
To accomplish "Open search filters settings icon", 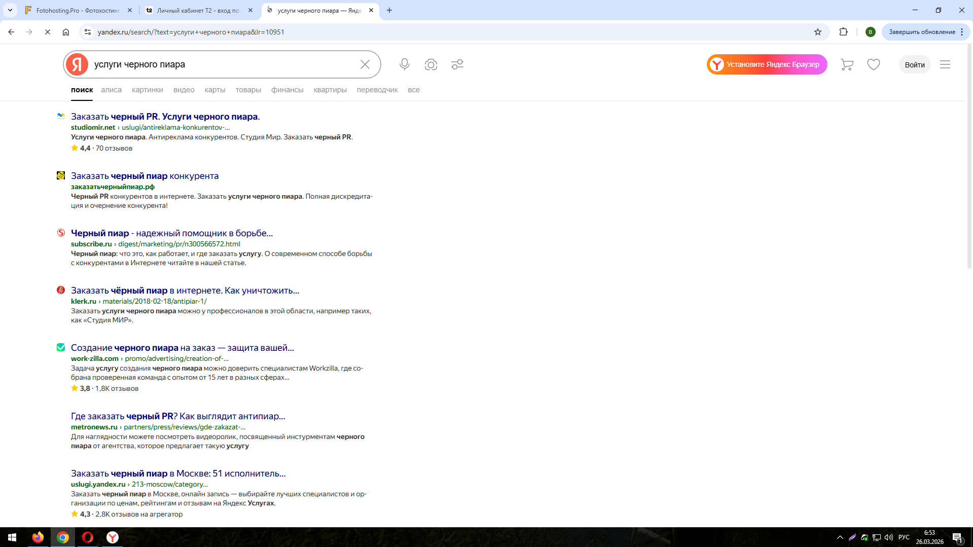I will 457,64.
